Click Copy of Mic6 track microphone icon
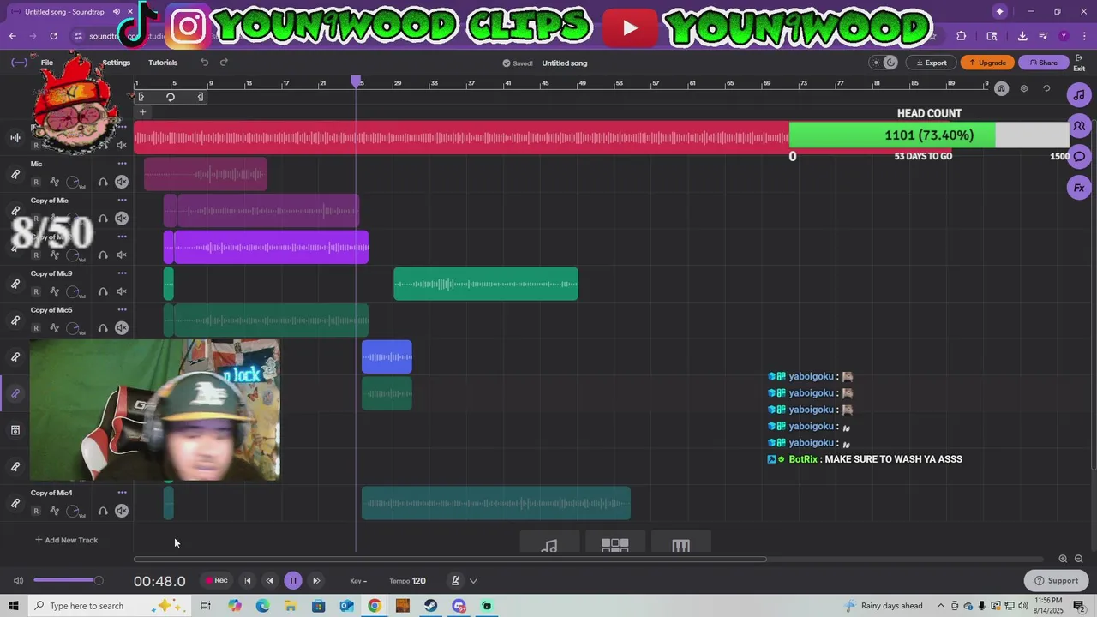Image resolution: width=1097 pixels, height=617 pixels. pos(15,320)
